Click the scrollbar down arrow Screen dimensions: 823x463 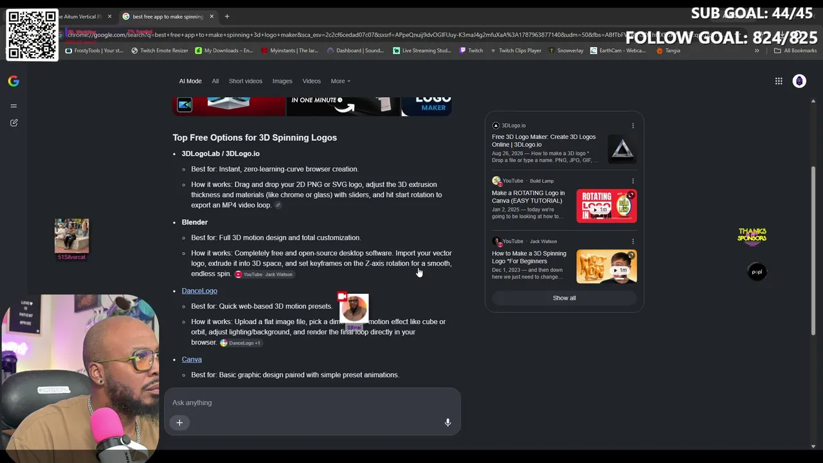[813, 446]
